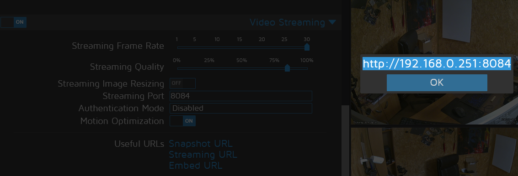Click the Streaming Frame Rate slider handle
Viewport: 518px width, 176px height.
[x=307, y=47]
